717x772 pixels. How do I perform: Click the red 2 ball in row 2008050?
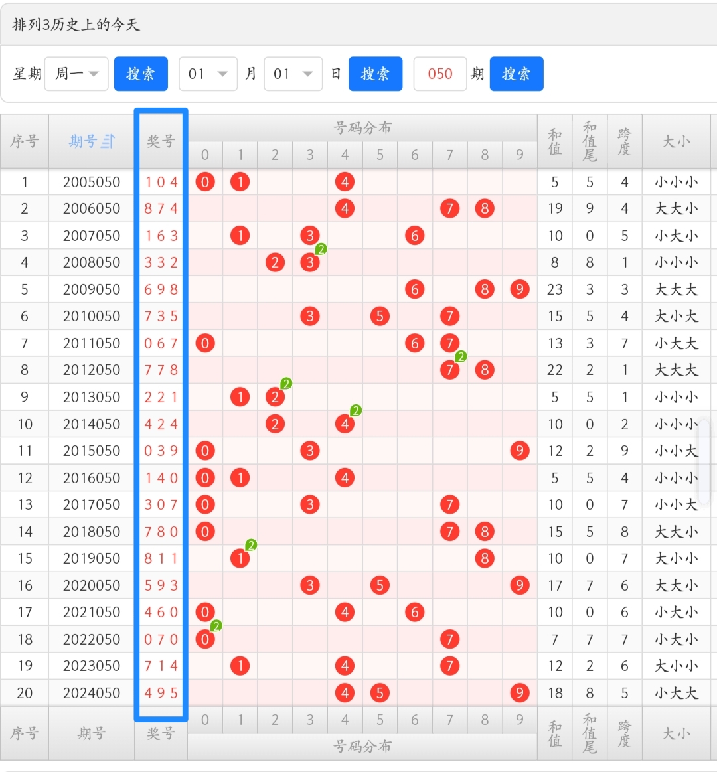[x=275, y=262]
